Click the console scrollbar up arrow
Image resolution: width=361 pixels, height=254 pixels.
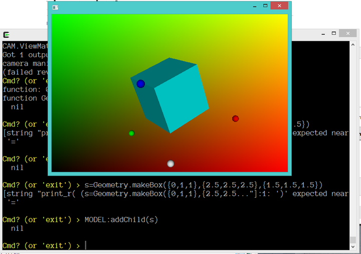pyautogui.click(x=353, y=44)
